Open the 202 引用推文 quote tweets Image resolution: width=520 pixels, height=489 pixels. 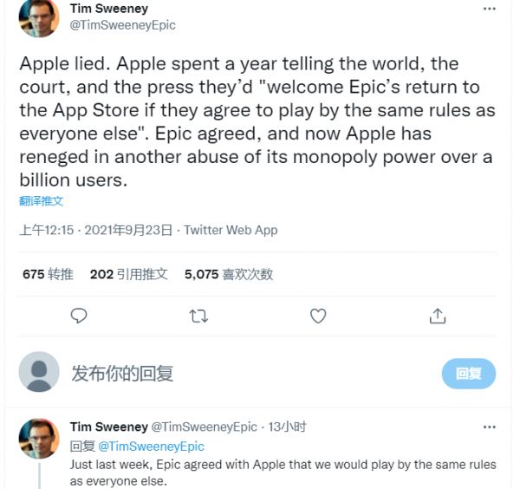tap(128, 274)
